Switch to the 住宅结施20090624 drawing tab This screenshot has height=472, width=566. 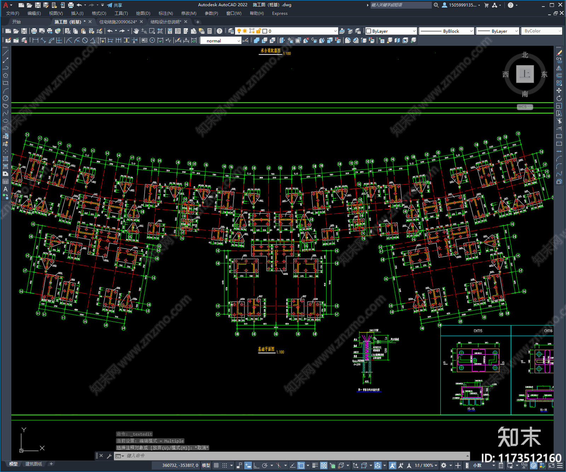pyautogui.click(x=118, y=22)
